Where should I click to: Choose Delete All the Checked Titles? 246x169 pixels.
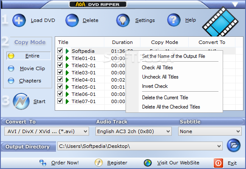[x=171, y=107]
